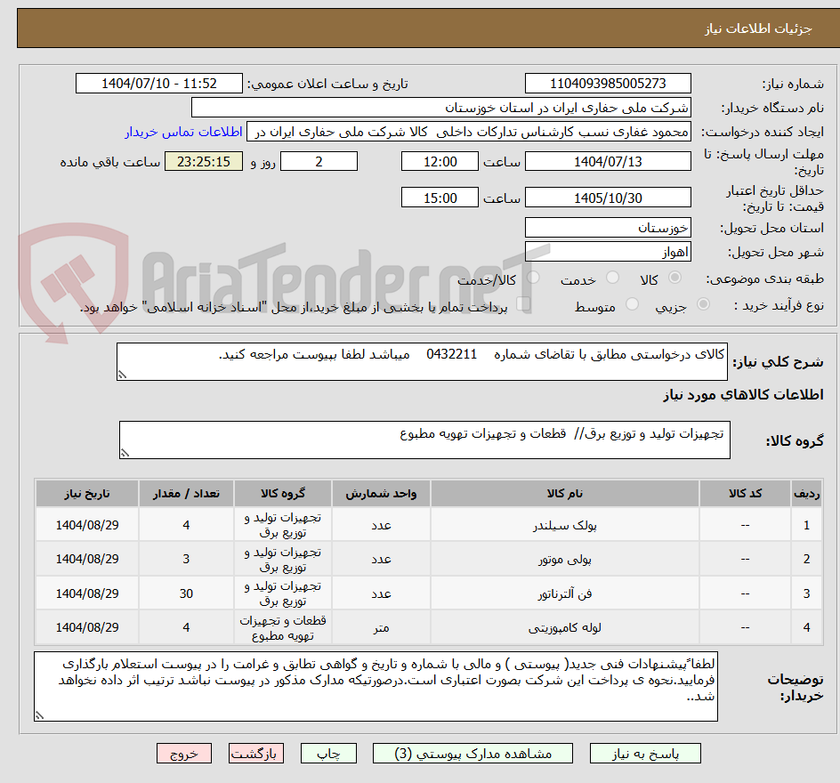Click the چاپ (print) button

(328, 753)
